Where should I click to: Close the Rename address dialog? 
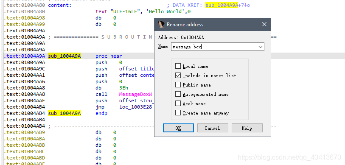[x=264, y=25]
